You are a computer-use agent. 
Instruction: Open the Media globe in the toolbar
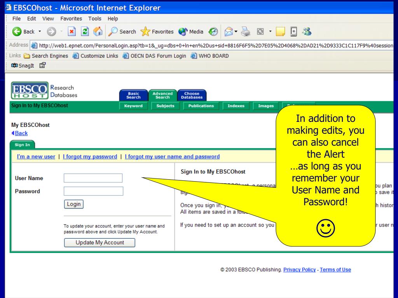pyautogui.click(x=190, y=32)
